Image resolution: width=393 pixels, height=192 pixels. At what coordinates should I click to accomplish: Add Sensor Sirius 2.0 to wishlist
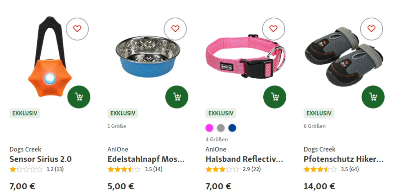77,29
